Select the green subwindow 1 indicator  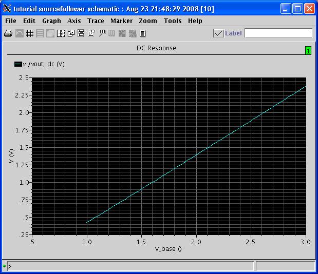308,50
